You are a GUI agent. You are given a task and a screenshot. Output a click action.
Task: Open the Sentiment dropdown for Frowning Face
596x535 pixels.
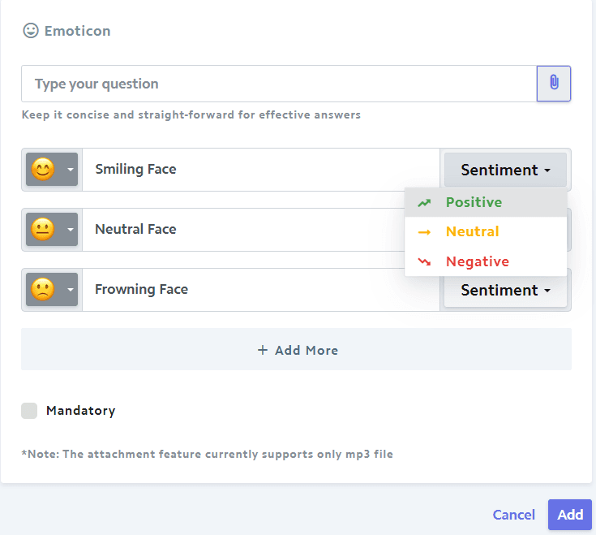pyautogui.click(x=505, y=291)
